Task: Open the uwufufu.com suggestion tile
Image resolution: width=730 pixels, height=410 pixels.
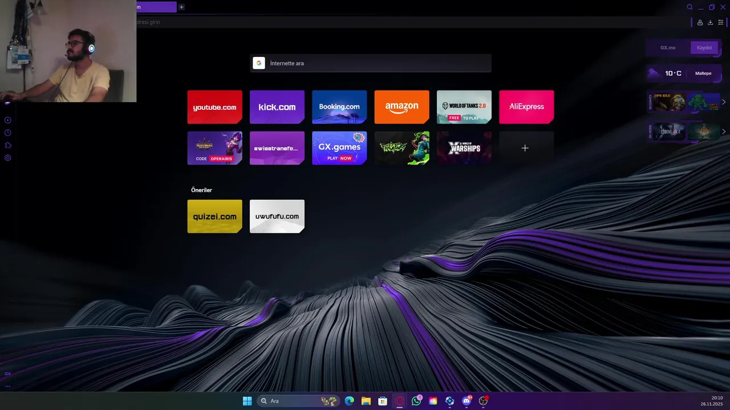Action: pyautogui.click(x=277, y=216)
